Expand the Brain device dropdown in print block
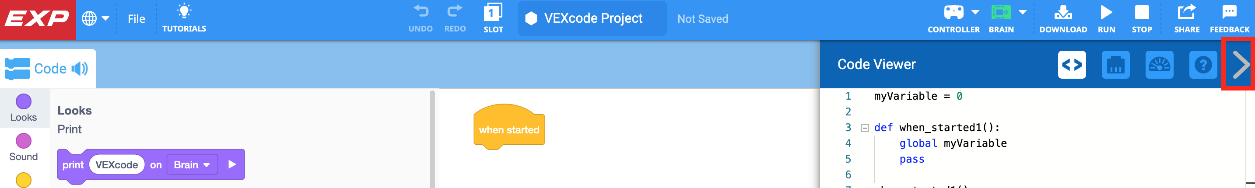 click(x=192, y=165)
